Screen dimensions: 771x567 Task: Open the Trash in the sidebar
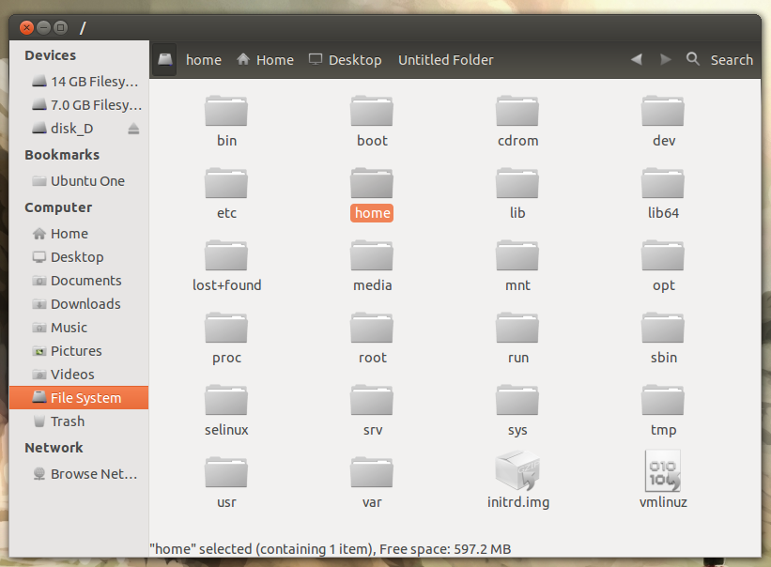coord(68,421)
